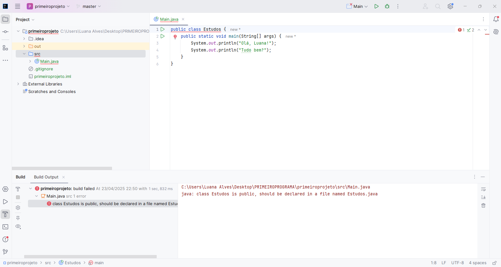Open the AI Assistant panel icon
501x267 pixels.
(496, 32)
